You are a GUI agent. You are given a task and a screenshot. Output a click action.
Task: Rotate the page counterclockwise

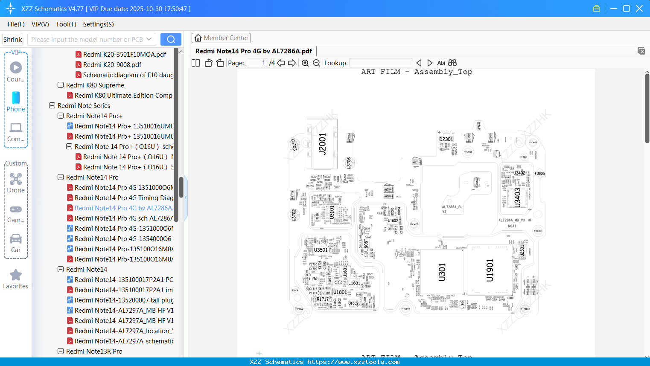point(208,63)
